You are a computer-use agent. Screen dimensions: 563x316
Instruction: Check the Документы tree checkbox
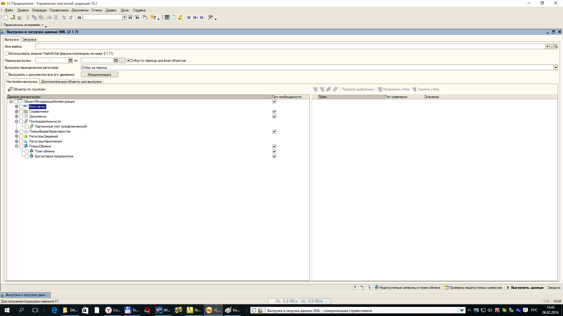click(21, 116)
